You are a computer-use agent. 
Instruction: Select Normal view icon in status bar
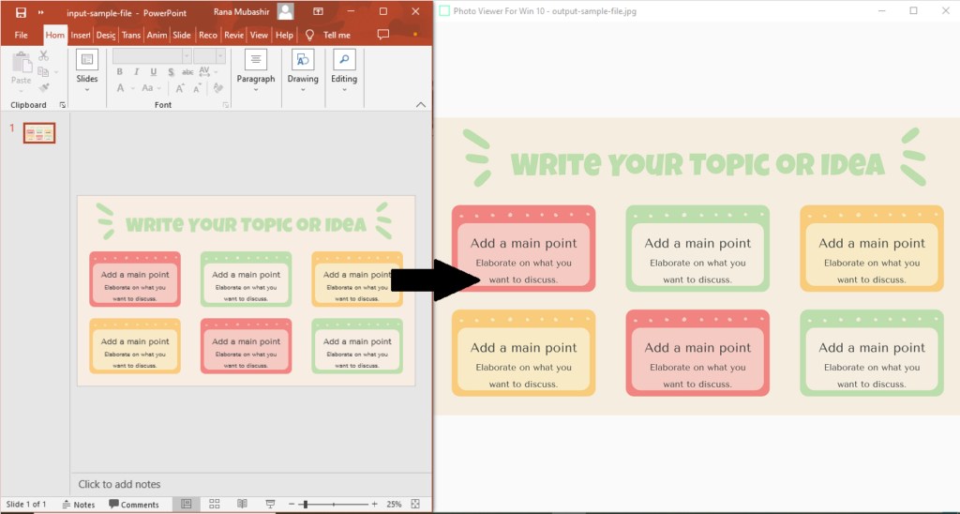(x=186, y=505)
